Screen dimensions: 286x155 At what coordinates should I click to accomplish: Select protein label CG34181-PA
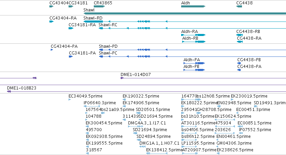(82, 53)
